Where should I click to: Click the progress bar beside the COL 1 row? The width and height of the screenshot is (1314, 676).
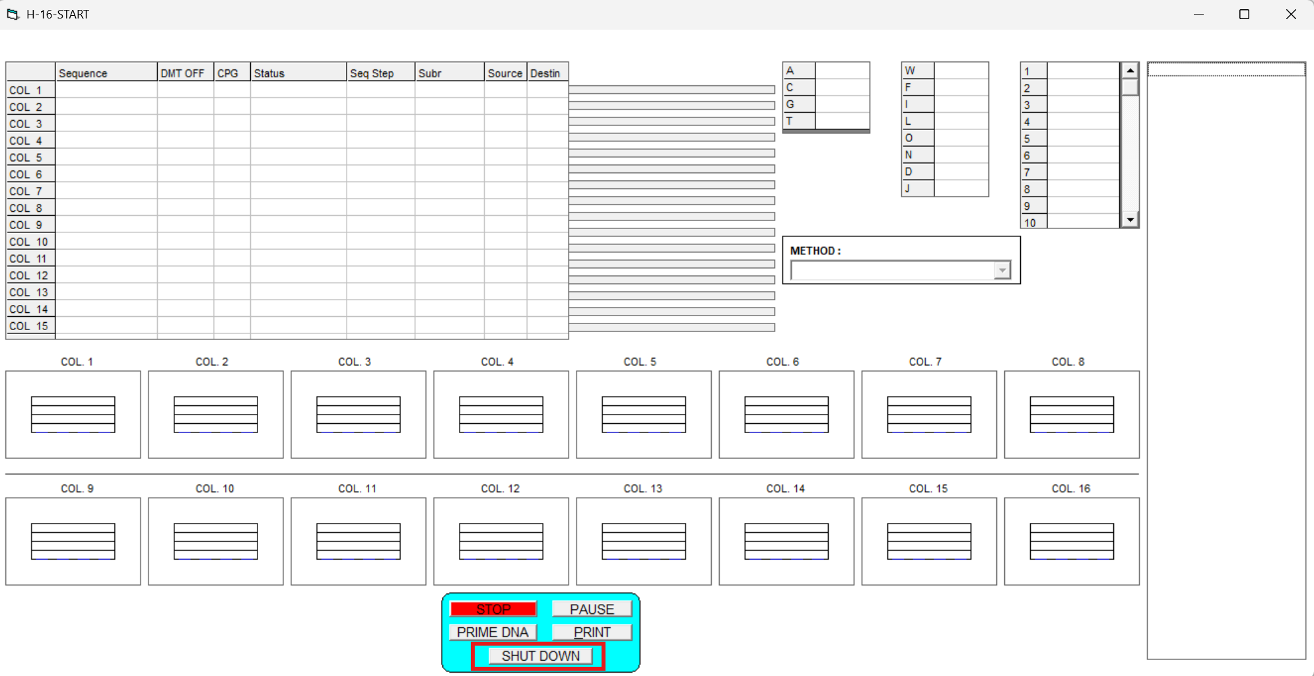(672, 89)
